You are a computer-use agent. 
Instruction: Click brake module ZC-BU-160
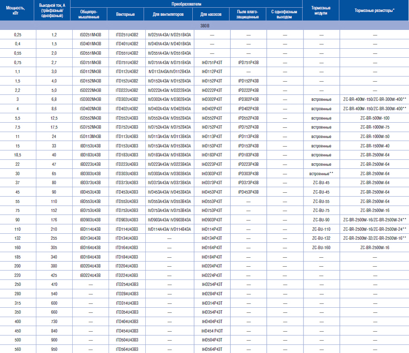tap(321, 247)
